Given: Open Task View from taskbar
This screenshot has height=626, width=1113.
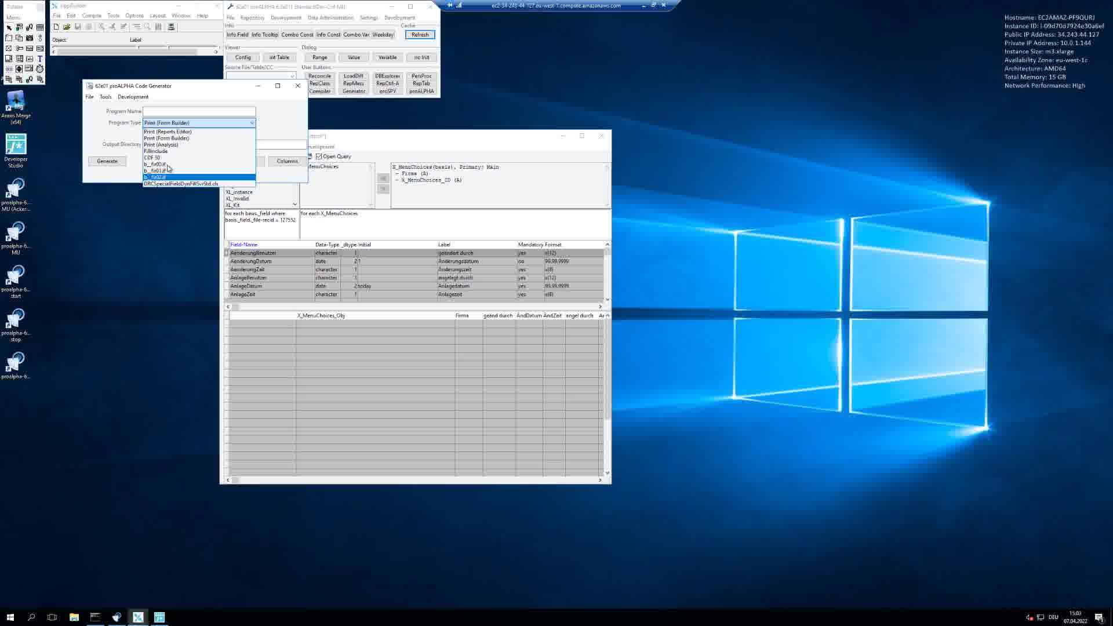Looking at the screenshot, I should coord(52,617).
